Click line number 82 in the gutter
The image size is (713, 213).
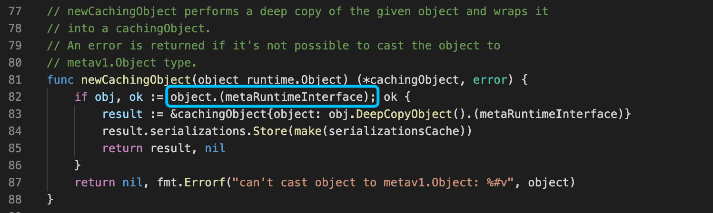point(16,97)
